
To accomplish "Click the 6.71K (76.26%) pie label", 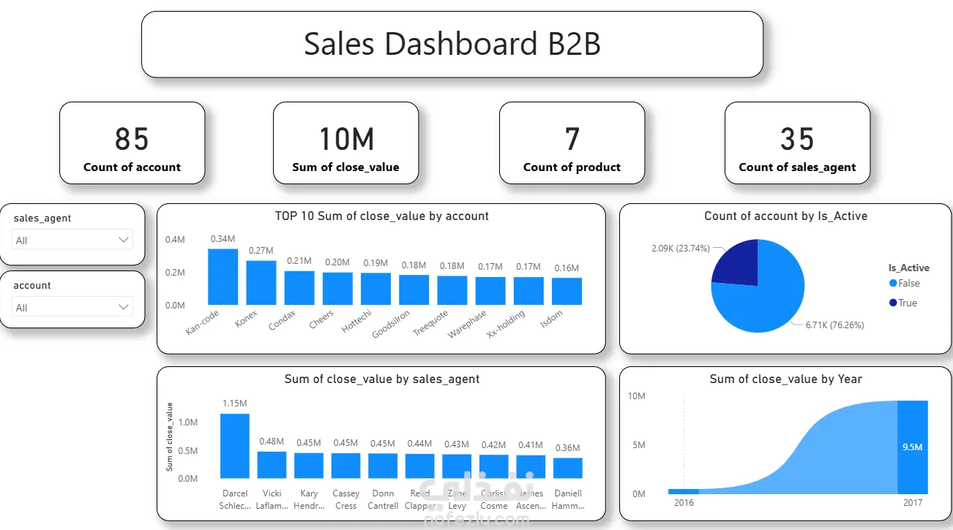I will [834, 325].
